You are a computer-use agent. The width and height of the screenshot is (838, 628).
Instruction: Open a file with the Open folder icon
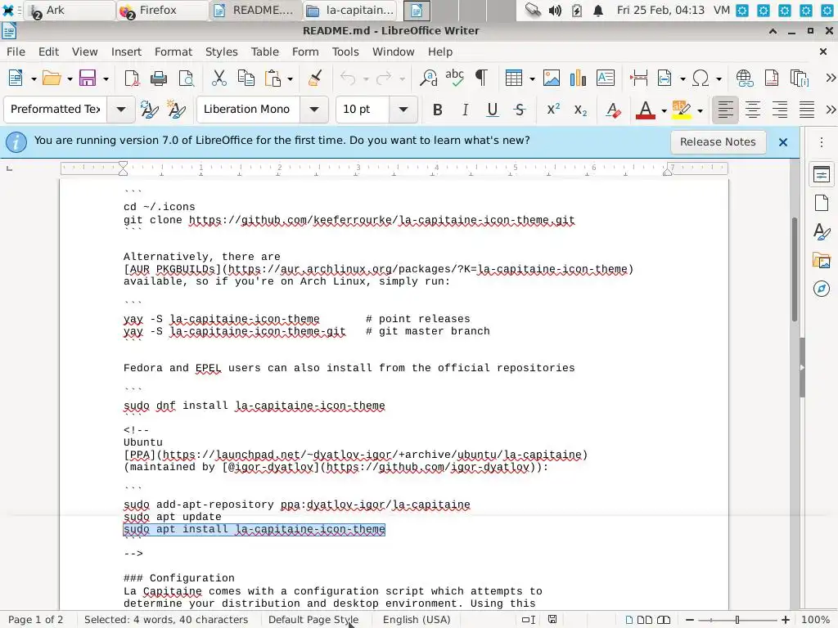pyautogui.click(x=52, y=78)
